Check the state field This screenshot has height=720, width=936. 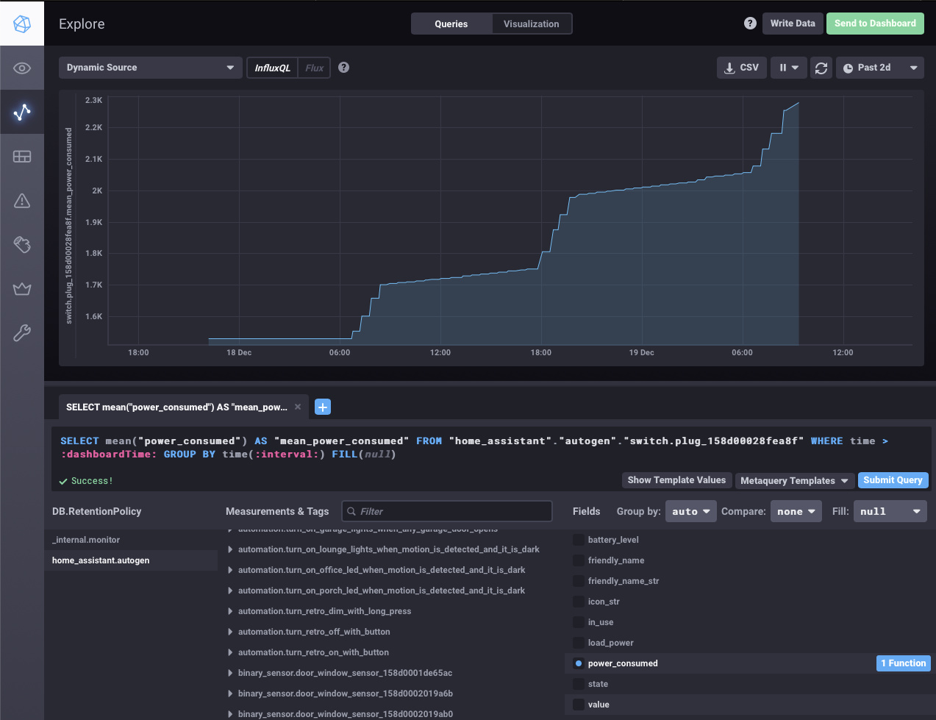tap(579, 684)
